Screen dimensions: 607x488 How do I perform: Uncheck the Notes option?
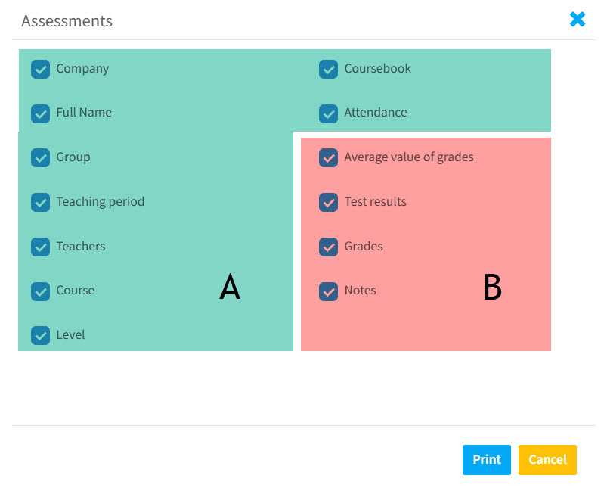(x=329, y=291)
